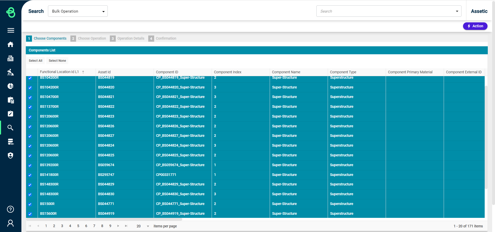The image size is (495, 232).
Task: Go to first page arrow in pager
Action: tap(30, 226)
